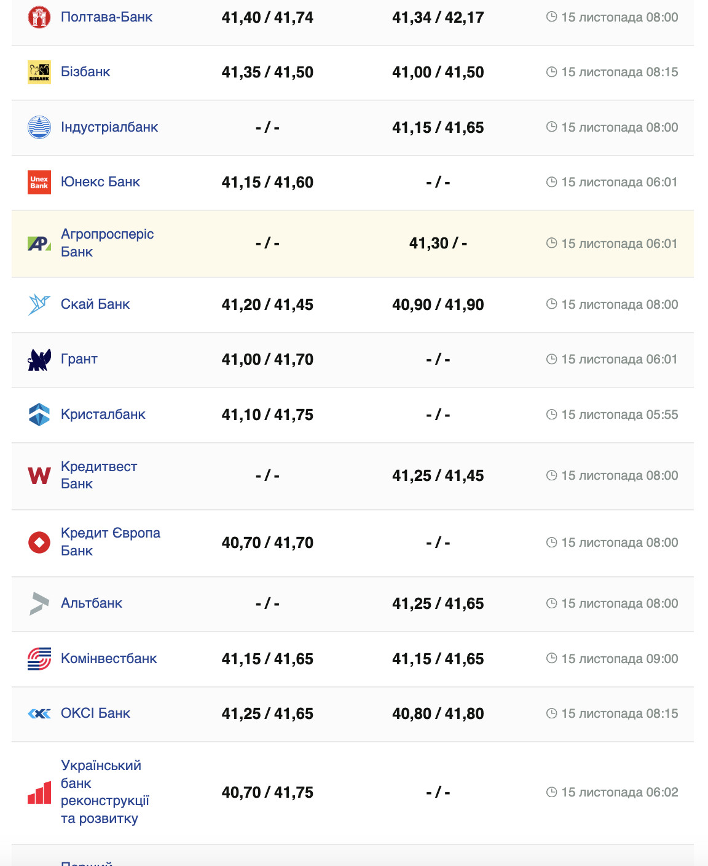Click the ОКСІ Банк logo icon
708x866 pixels.
click(x=39, y=713)
